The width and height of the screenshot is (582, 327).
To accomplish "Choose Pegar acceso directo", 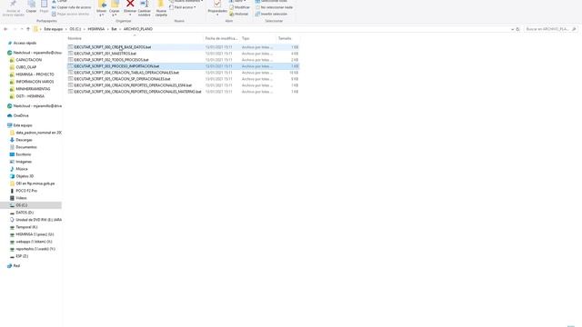I will tap(71, 15).
